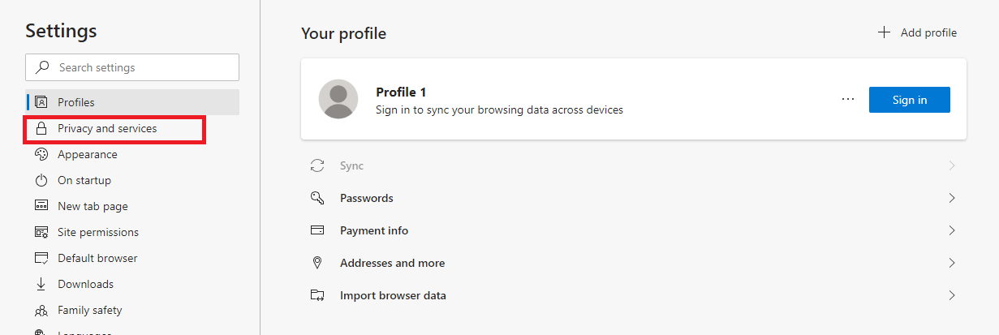Open the Privacy and services section
Viewport: 999px width, 335px height.
tap(107, 129)
